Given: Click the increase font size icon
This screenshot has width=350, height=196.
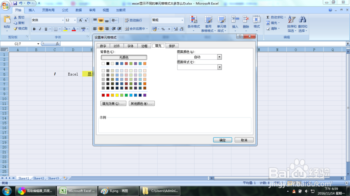Looking at the screenshot, I should coord(80,20).
